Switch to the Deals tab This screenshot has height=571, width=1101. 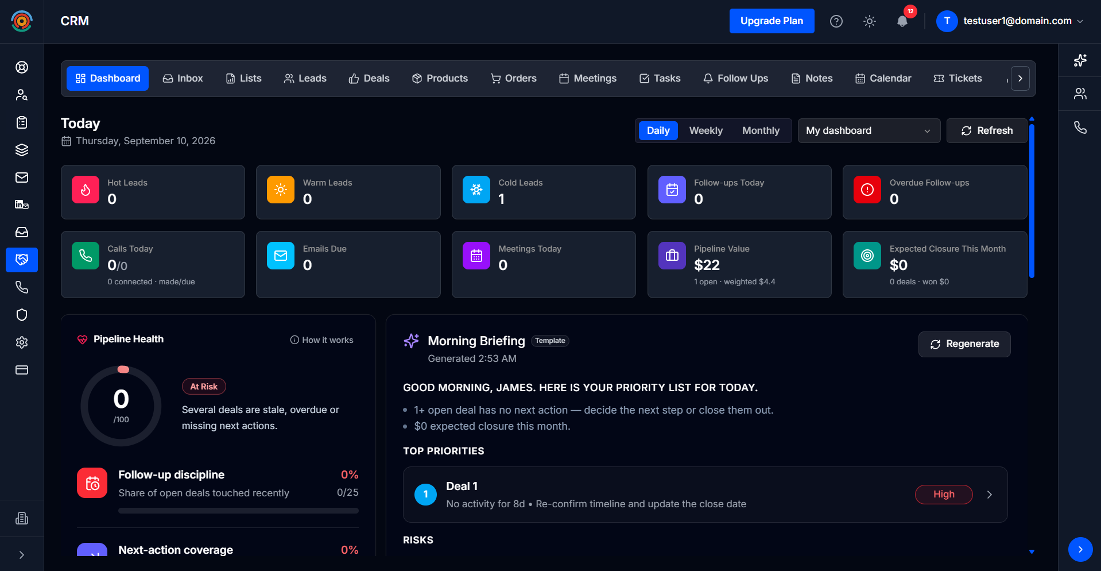coord(369,78)
